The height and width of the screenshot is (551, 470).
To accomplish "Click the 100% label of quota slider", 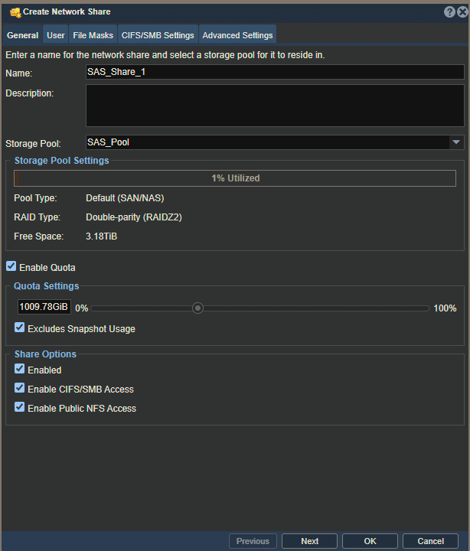I will pyautogui.click(x=445, y=308).
